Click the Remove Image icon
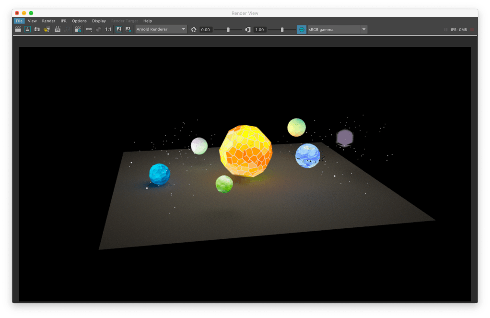 (128, 30)
